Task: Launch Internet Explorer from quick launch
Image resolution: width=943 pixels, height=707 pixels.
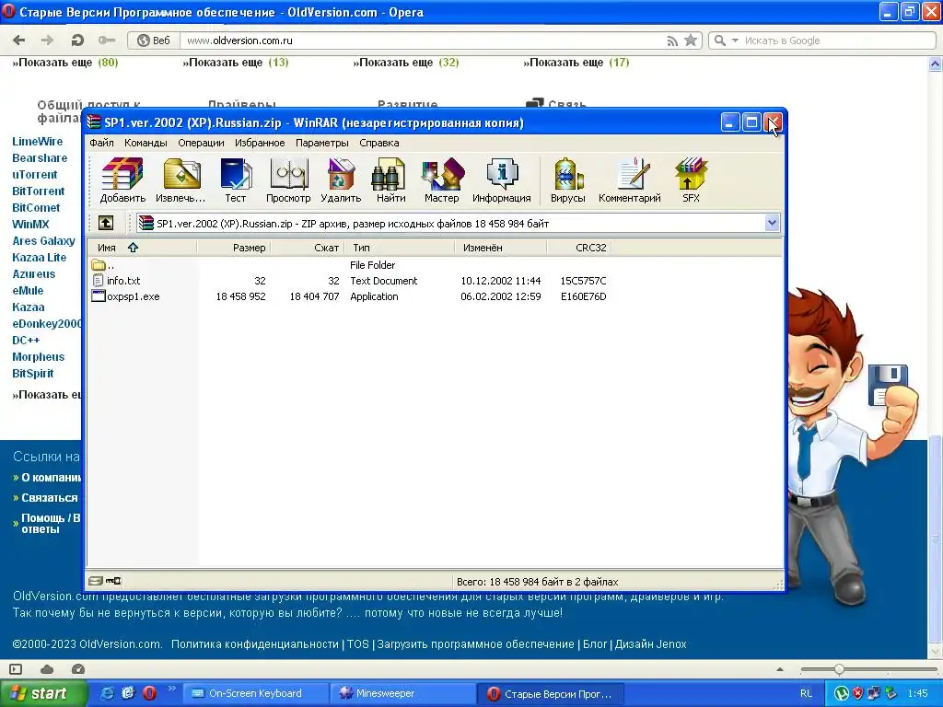Action: pos(107,693)
